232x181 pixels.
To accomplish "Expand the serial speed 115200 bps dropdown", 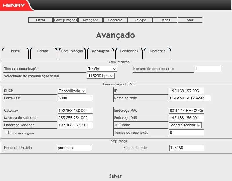I will [x=101, y=76].
